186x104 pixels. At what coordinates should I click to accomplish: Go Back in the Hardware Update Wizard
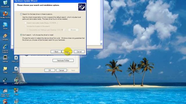[56, 52]
